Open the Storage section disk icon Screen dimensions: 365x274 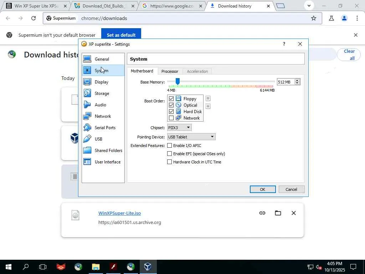pyautogui.click(x=87, y=93)
